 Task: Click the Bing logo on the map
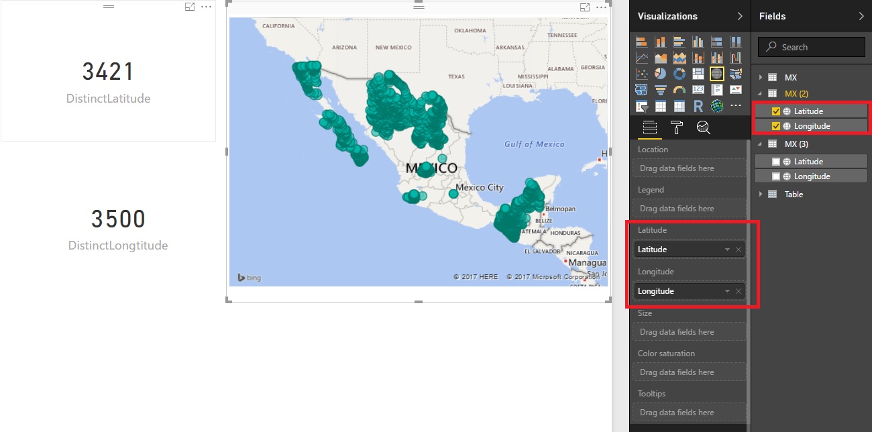(x=249, y=277)
